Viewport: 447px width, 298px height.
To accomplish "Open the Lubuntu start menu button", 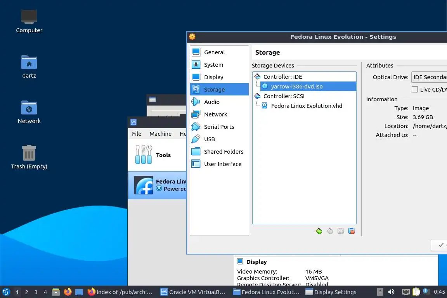I will tap(6, 292).
